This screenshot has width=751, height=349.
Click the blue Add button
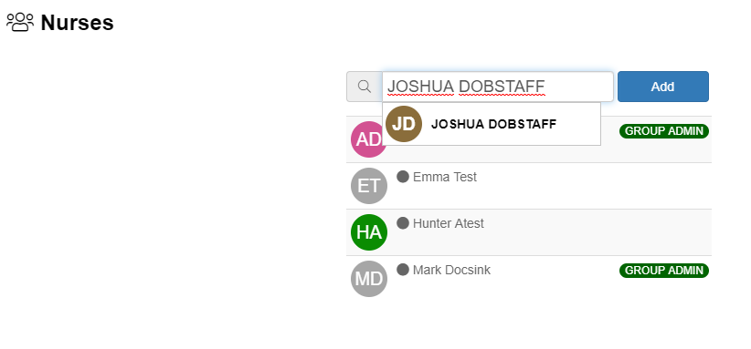[663, 87]
